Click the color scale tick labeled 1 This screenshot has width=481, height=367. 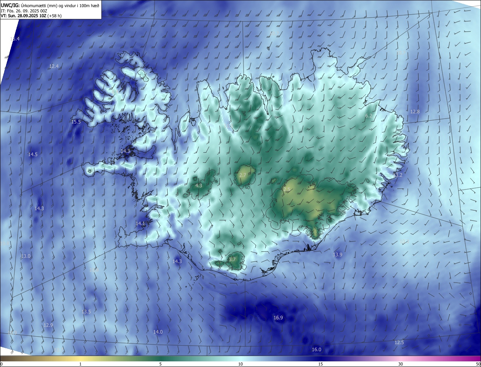tap(80, 364)
